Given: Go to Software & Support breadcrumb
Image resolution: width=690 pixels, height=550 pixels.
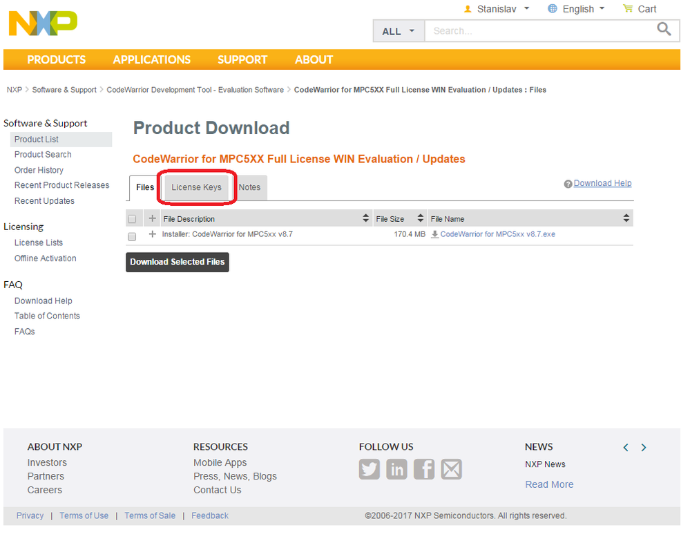Looking at the screenshot, I should pyautogui.click(x=64, y=90).
